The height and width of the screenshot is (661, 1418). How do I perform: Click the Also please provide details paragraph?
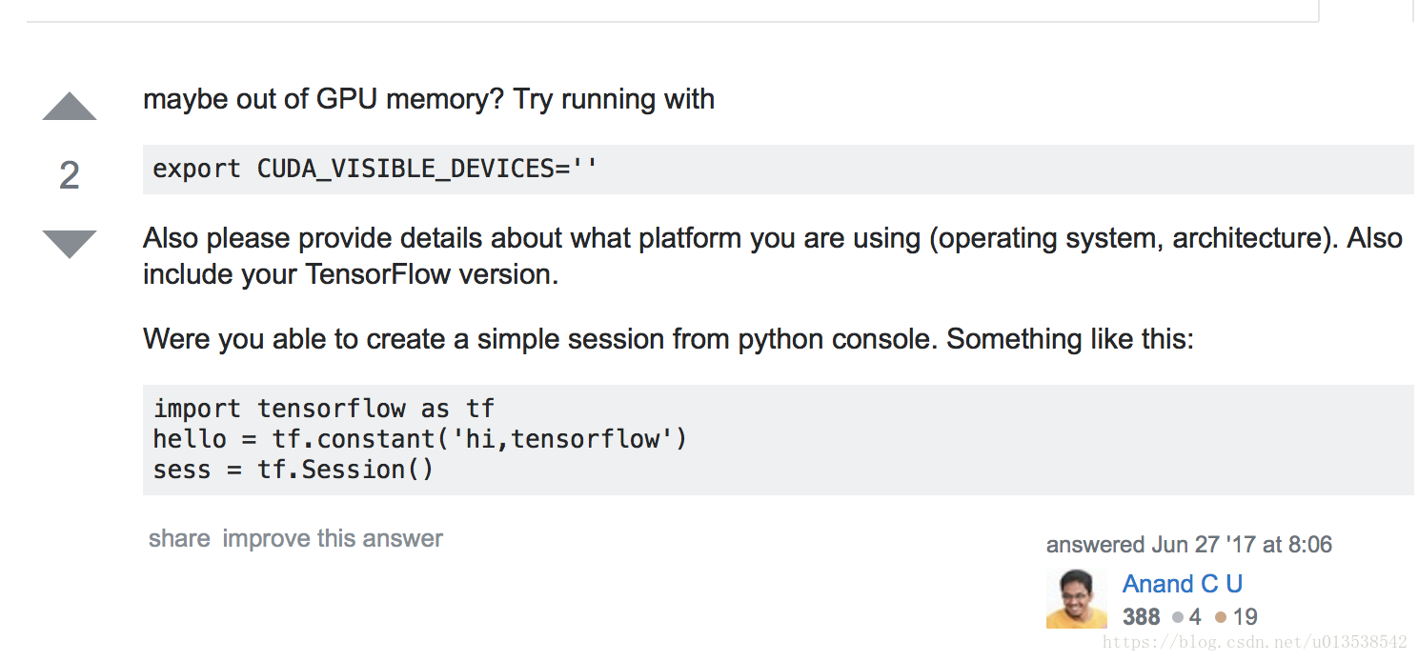tap(773, 255)
